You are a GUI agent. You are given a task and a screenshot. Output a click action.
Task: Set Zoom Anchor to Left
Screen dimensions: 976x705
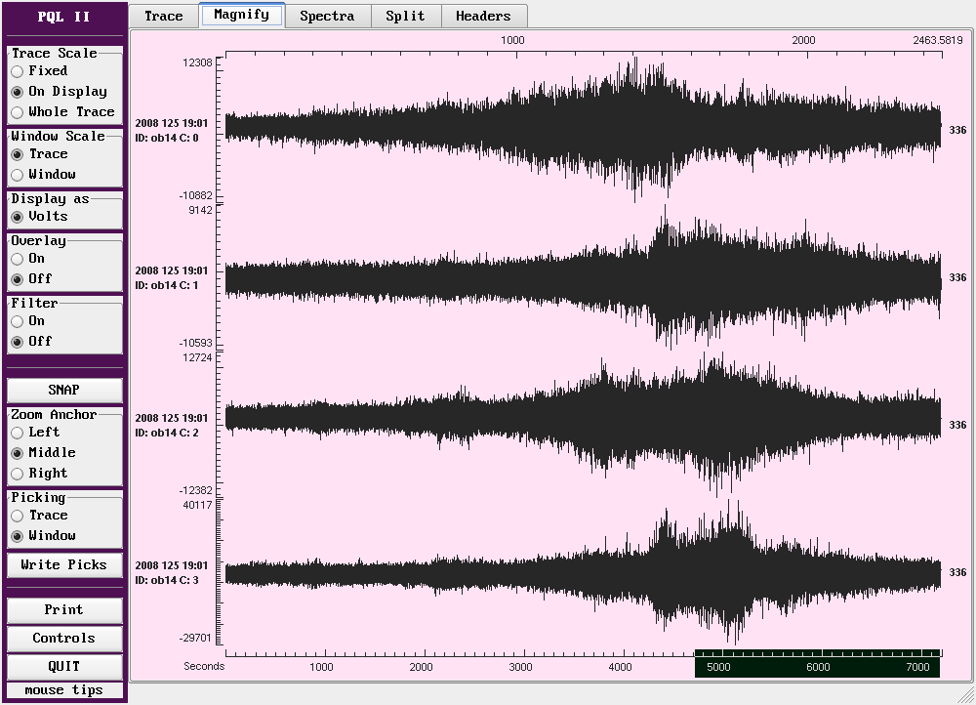18,433
